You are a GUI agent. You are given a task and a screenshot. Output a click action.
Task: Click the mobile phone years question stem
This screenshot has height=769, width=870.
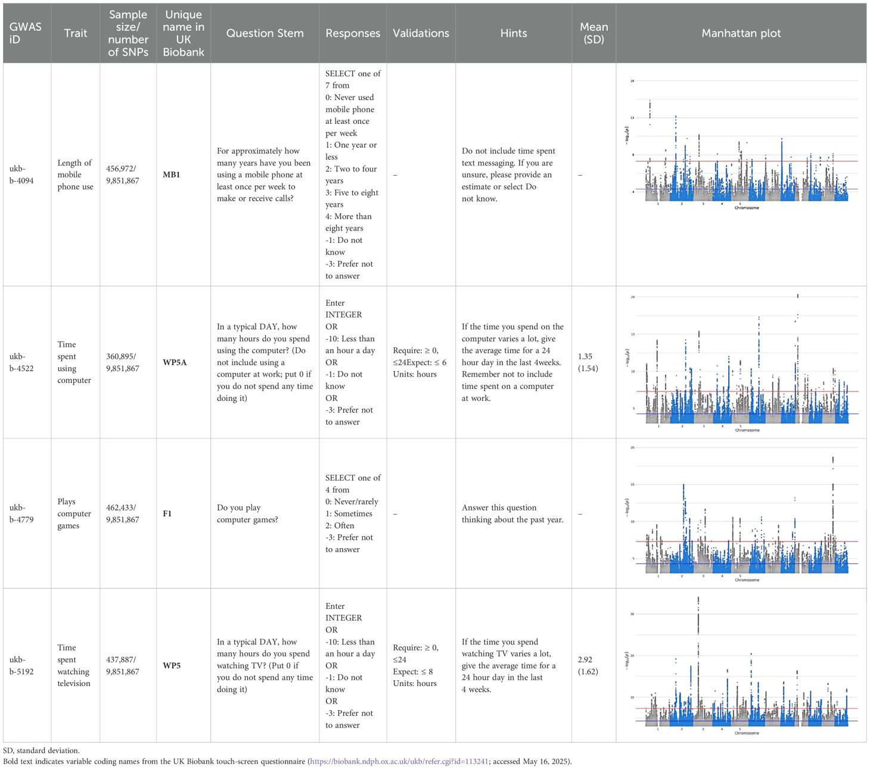coord(264,175)
